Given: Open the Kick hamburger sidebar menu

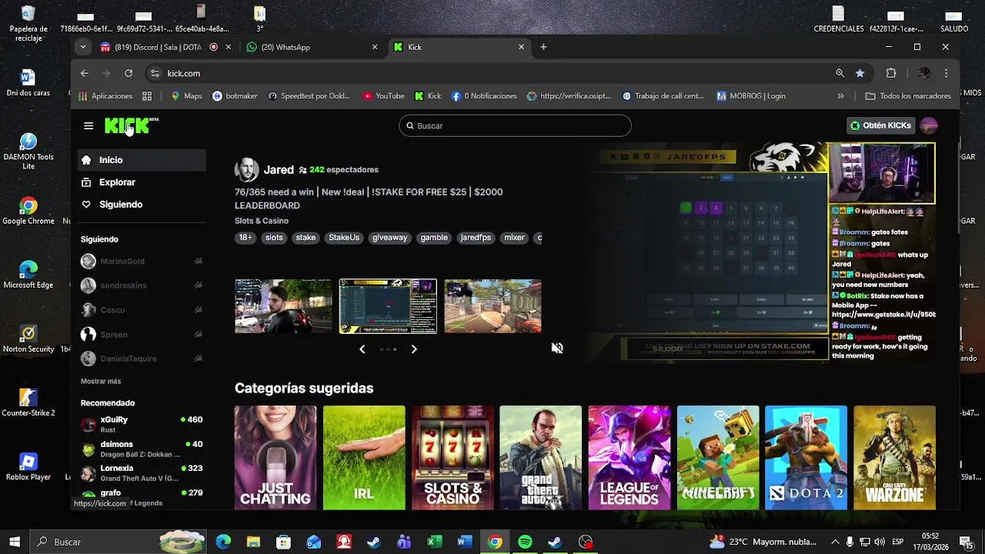Looking at the screenshot, I should pos(88,125).
